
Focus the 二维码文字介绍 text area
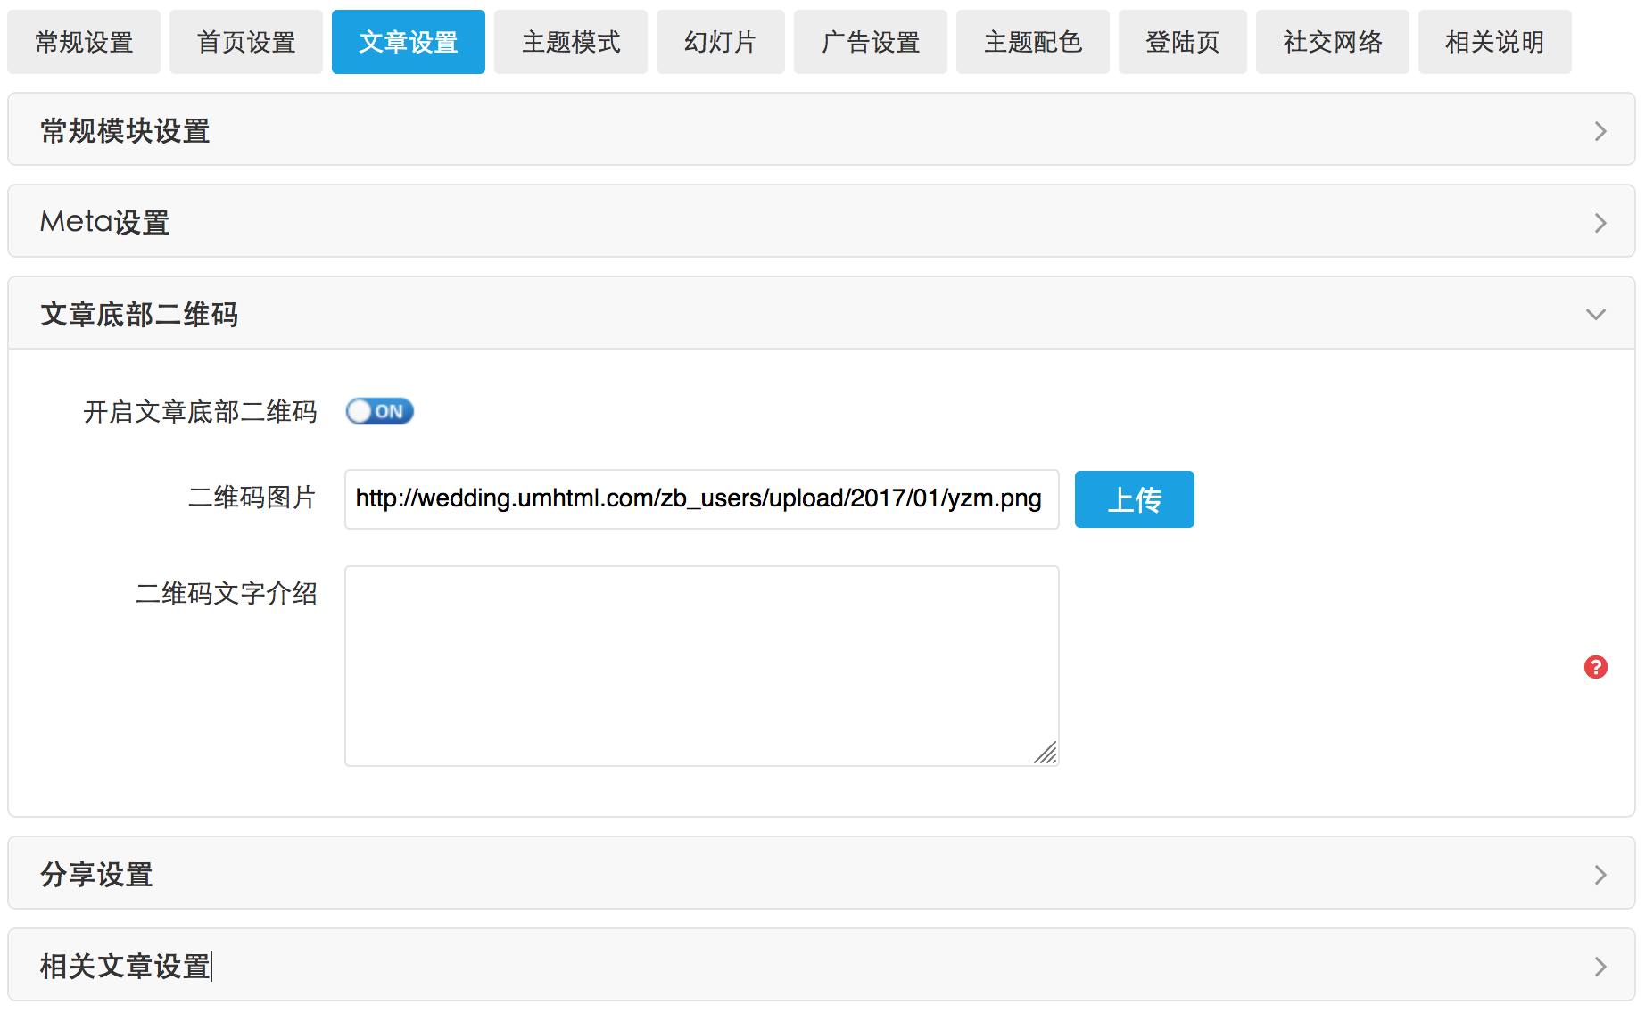(x=701, y=665)
